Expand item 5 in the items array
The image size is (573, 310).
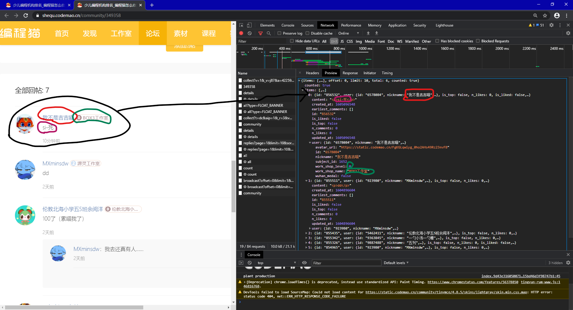pos(306,248)
